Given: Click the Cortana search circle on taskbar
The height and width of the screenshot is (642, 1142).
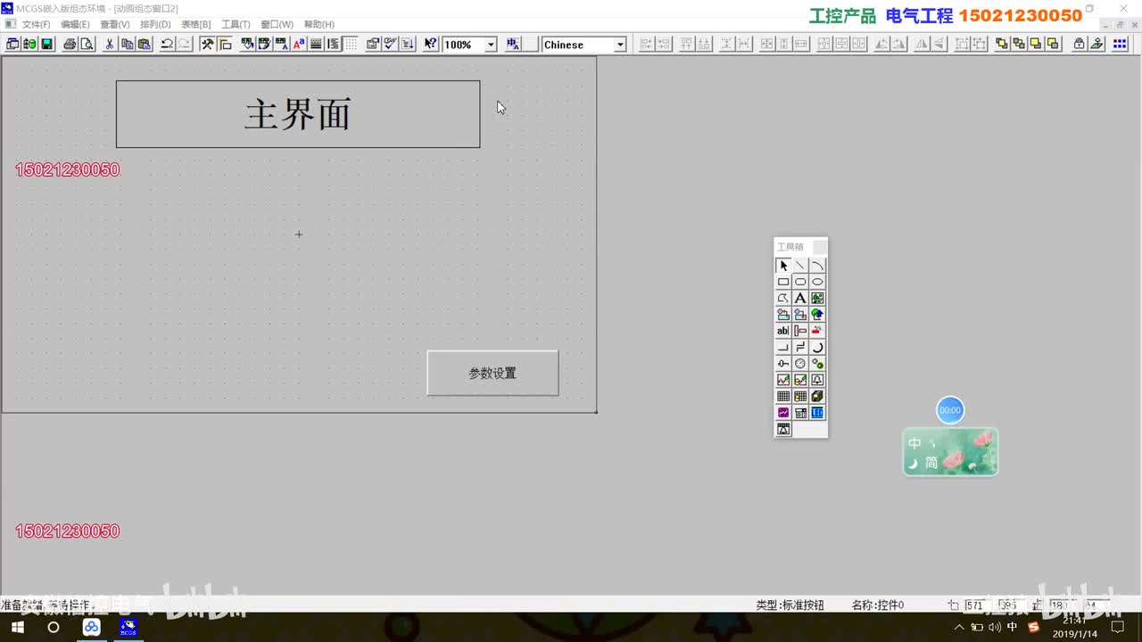Looking at the screenshot, I should tap(54, 627).
